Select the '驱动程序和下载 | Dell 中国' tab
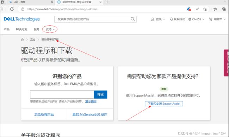Screen dimensions: 229x137 pyautogui.click(x=79, y=2)
